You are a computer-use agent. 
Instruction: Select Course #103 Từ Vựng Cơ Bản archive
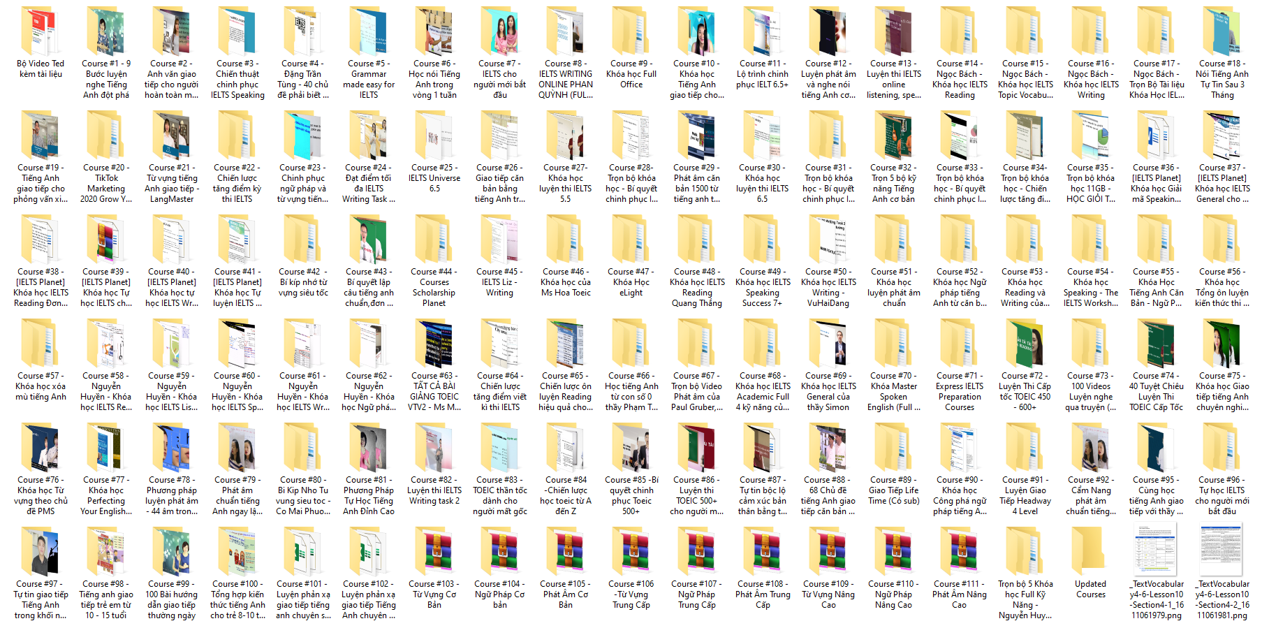point(434,553)
